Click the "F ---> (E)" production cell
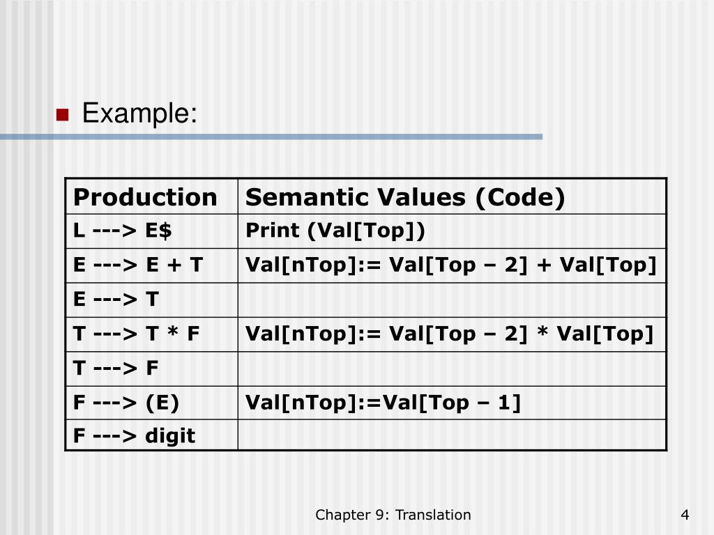Image resolution: width=714 pixels, height=535 pixels. [126, 403]
